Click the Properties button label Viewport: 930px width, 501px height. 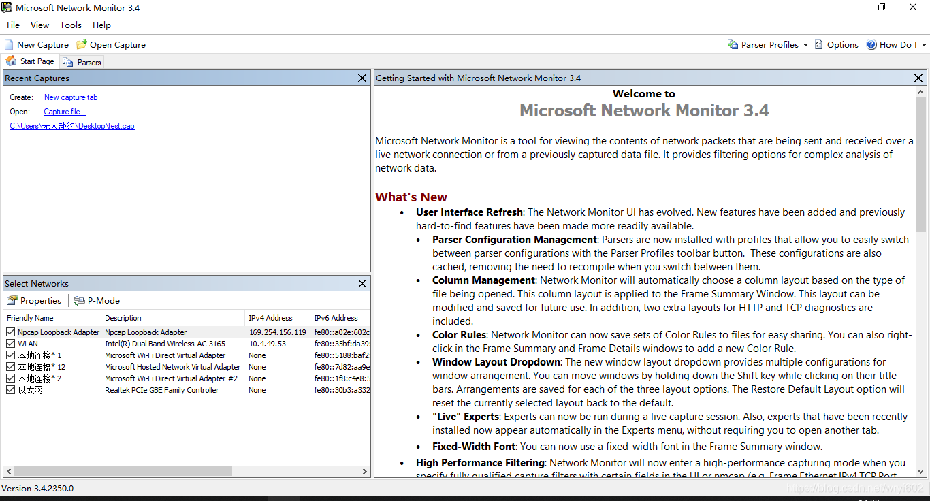click(x=41, y=301)
